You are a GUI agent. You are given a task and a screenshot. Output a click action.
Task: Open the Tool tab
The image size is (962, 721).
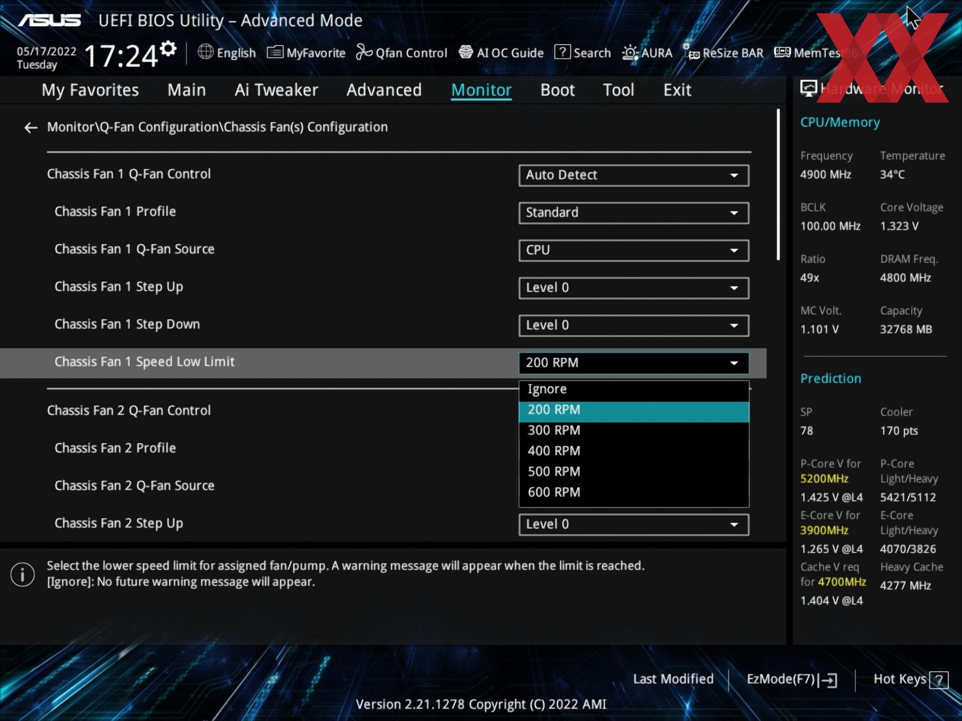pyautogui.click(x=618, y=90)
